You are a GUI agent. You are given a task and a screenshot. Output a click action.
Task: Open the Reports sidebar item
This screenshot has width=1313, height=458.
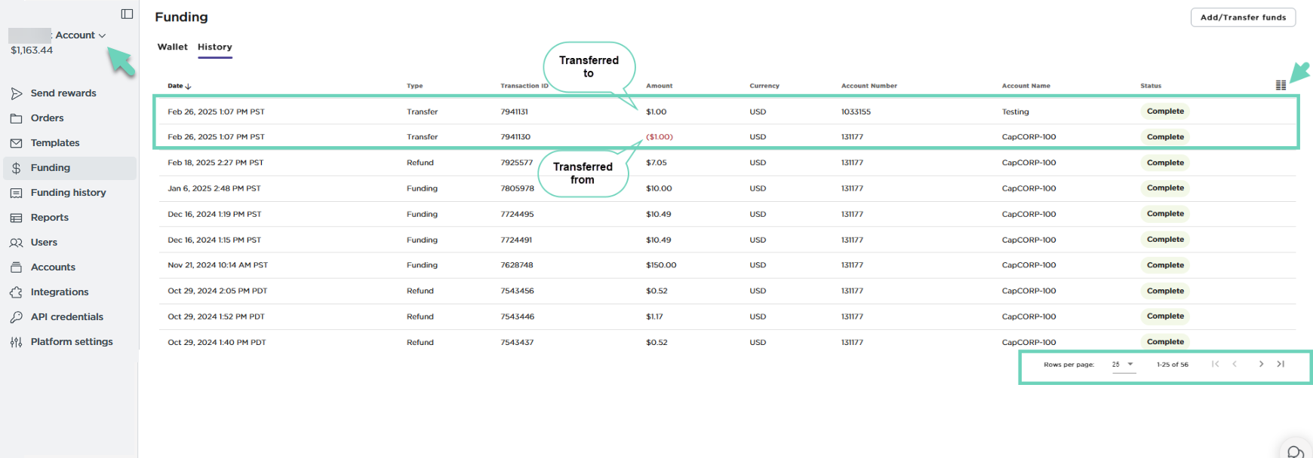50,218
